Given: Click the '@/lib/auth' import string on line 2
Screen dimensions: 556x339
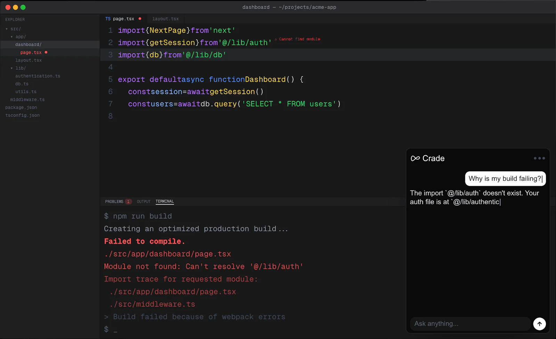Looking at the screenshot, I should point(245,43).
